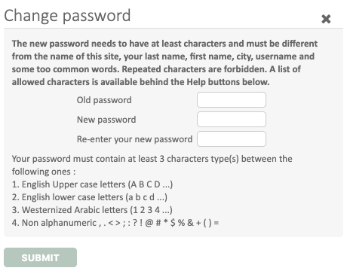Click the Change password heading
Viewport: 347px width, 277px height.
(x=67, y=16)
